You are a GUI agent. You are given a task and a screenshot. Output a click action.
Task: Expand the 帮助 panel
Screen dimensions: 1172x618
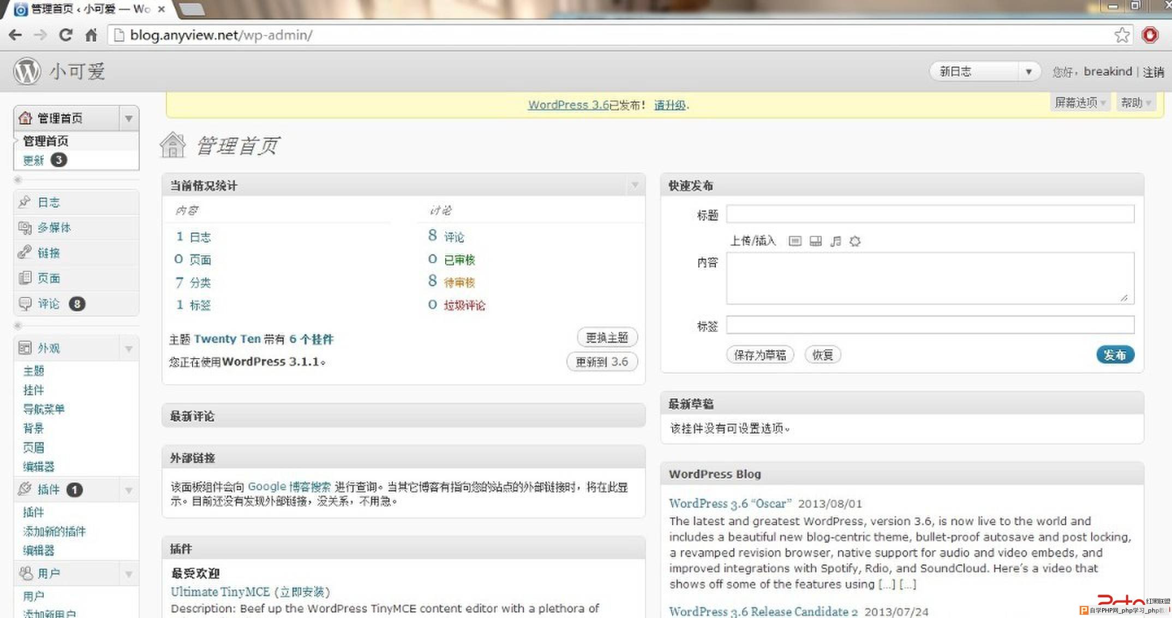[1135, 103]
